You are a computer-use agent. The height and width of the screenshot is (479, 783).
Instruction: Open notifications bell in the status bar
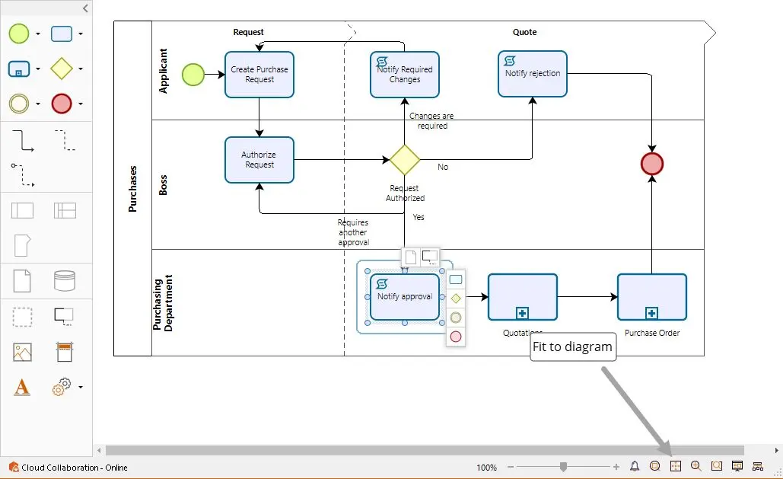635,467
